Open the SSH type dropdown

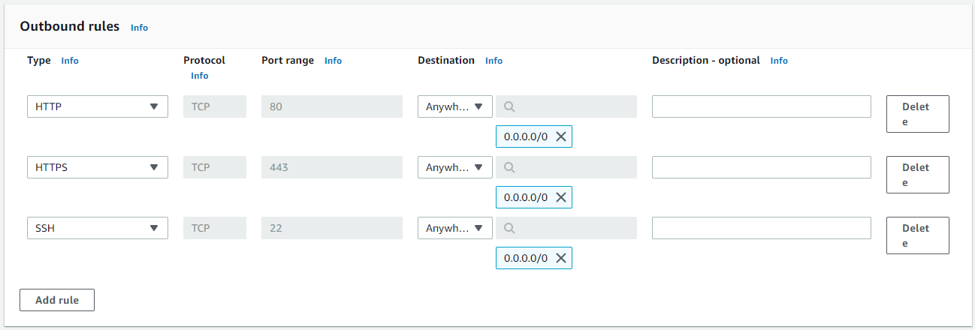(x=98, y=228)
